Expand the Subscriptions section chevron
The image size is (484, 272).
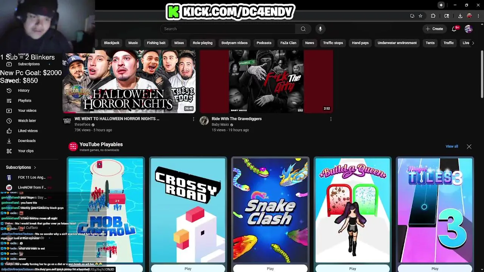point(35,167)
